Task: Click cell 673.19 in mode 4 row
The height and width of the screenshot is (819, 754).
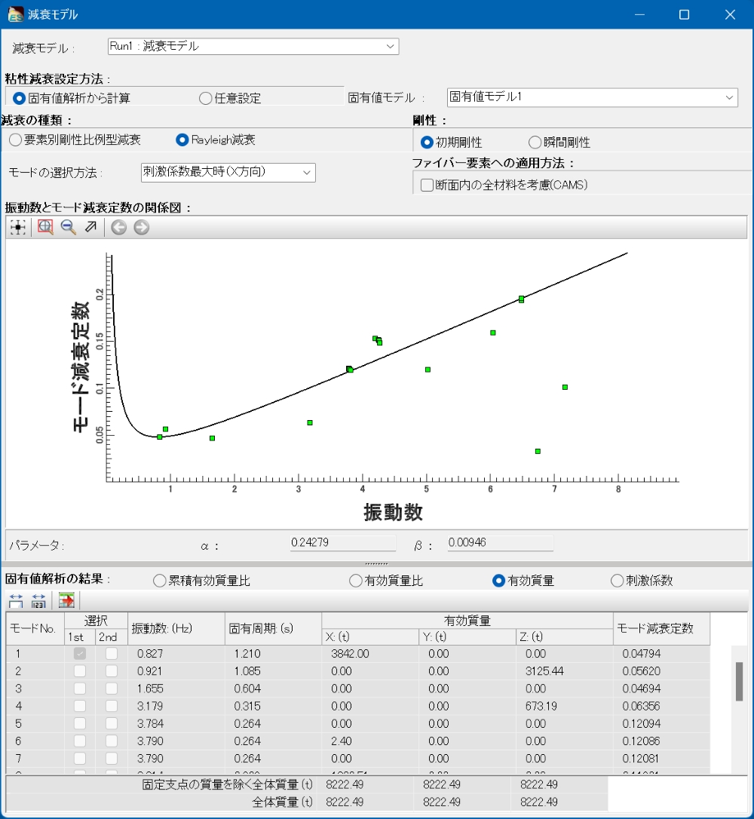Action: coord(565,706)
